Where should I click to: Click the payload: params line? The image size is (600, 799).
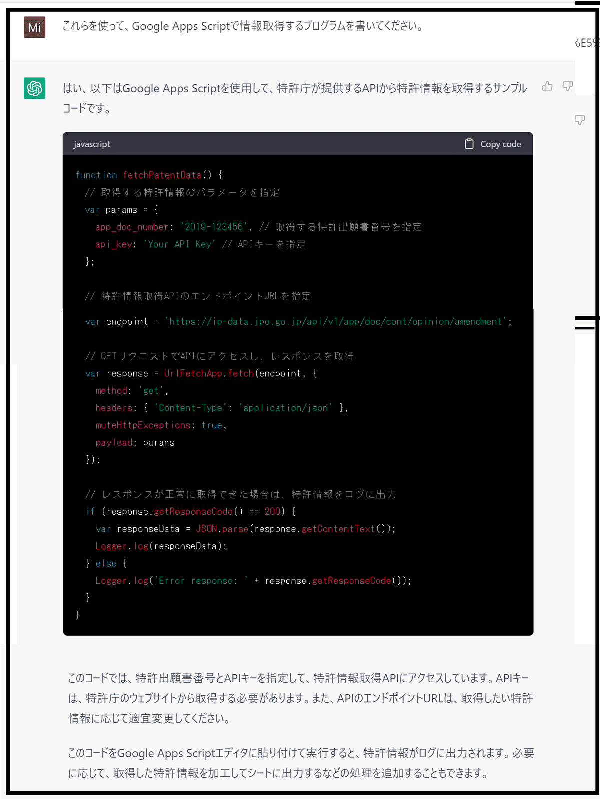coord(135,442)
